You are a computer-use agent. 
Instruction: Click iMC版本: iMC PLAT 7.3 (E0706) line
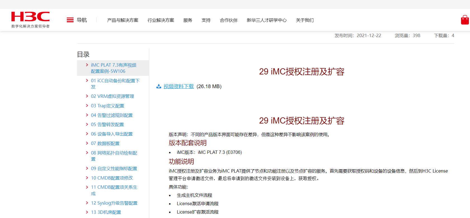209,152
